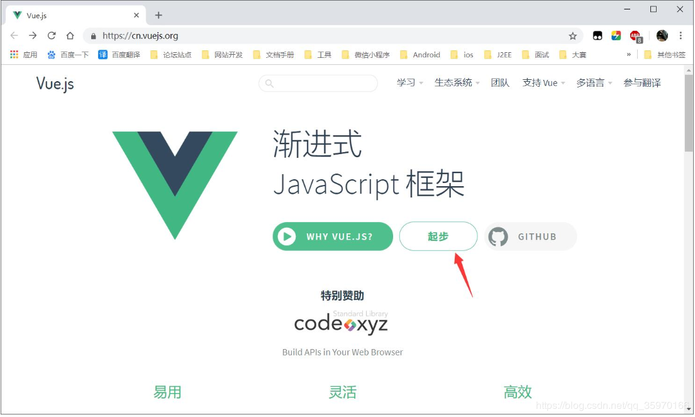Expand the 生态系统 dropdown menu
Screen dimensions: 695x417
(x=457, y=82)
